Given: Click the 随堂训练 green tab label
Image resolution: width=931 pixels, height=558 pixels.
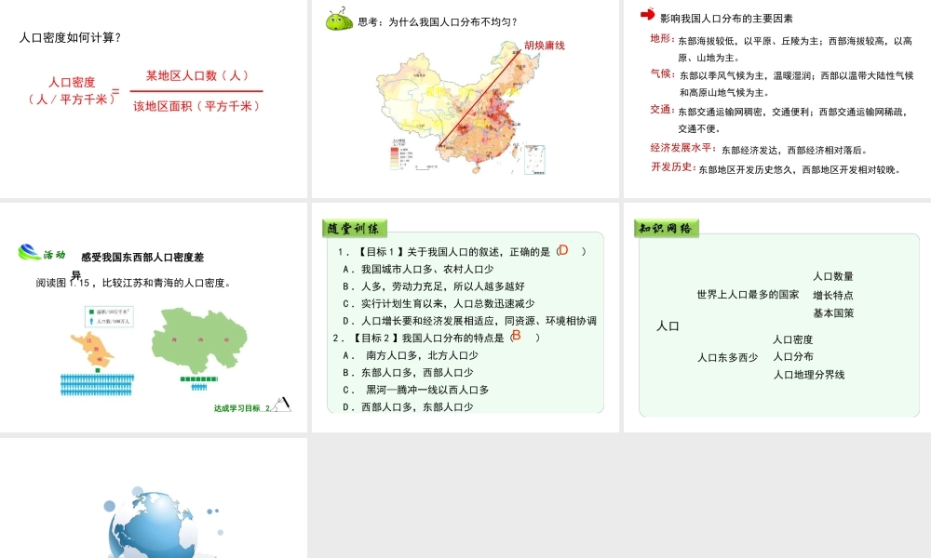Looking at the screenshot, I should (x=355, y=228).
